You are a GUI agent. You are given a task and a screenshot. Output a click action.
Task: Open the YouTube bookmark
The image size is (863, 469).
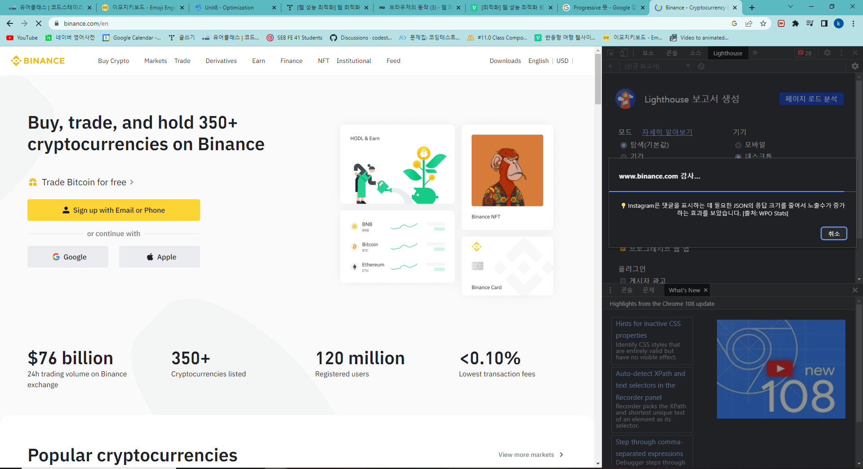[x=22, y=38]
